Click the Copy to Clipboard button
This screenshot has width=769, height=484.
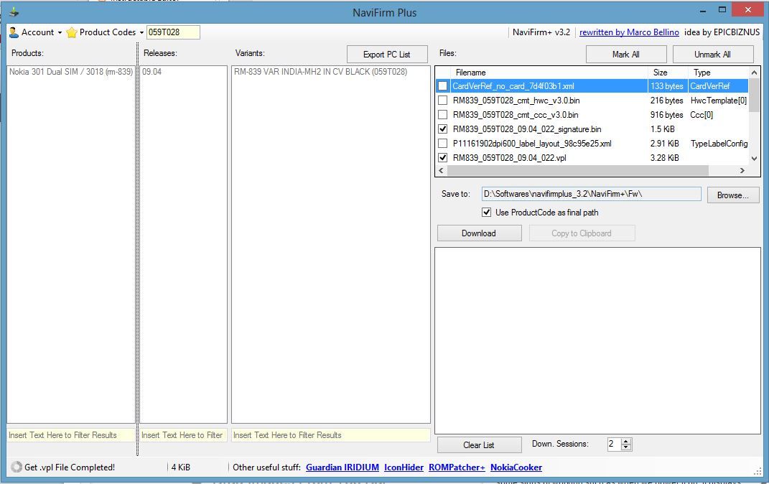[x=582, y=233]
